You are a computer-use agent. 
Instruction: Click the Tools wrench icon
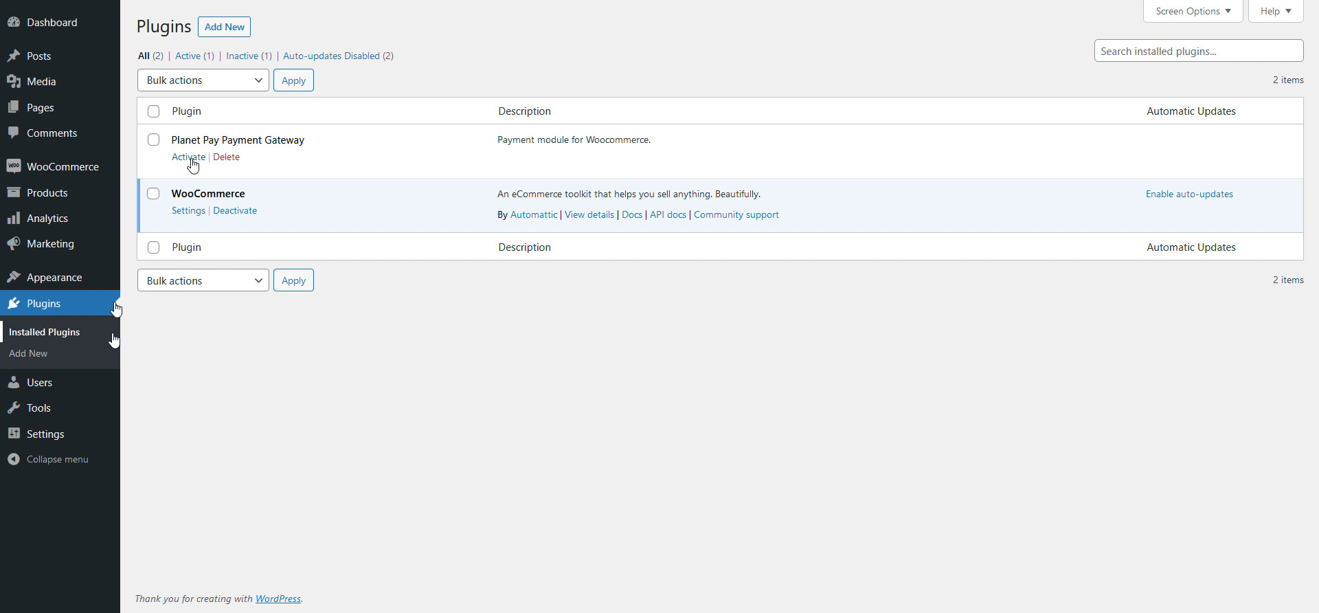tap(14, 408)
